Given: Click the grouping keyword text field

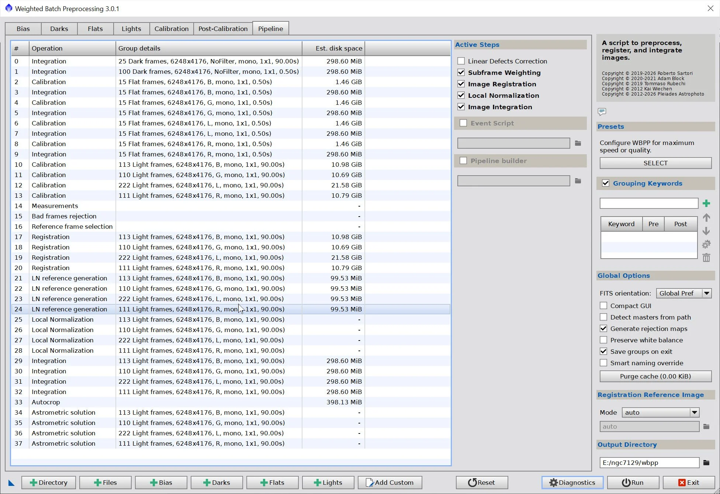Looking at the screenshot, I should point(649,203).
